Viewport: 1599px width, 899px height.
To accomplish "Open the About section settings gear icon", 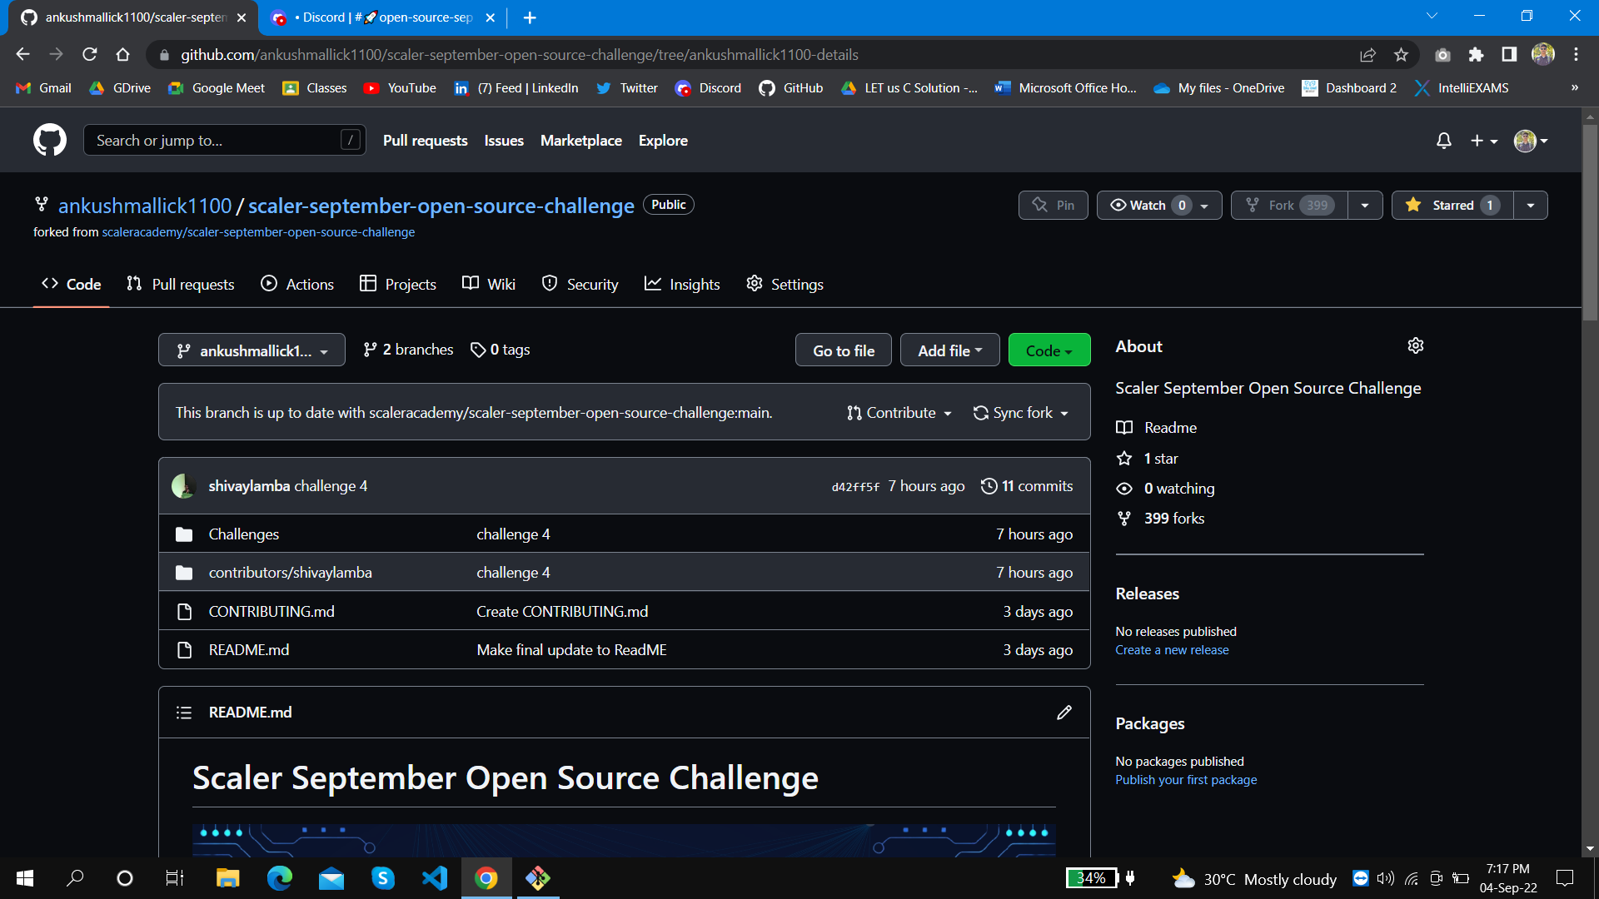I will (x=1416, y=345).
